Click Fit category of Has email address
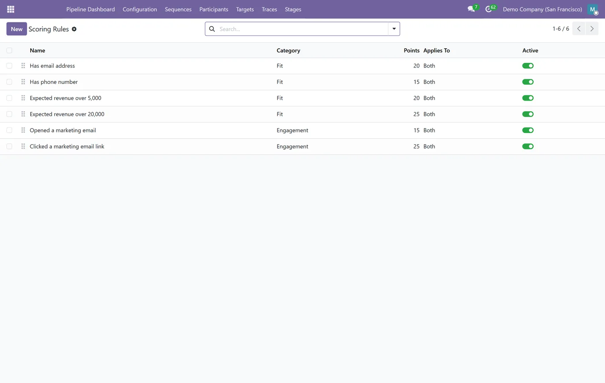This screenshot has width=605, height=383. 280,66
